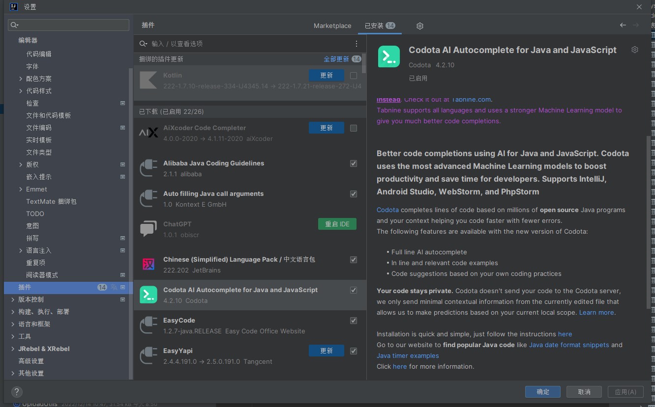The image size is (655, 407).
Task: Expand the Emmet tree node
Action: [x=20, y=189]
